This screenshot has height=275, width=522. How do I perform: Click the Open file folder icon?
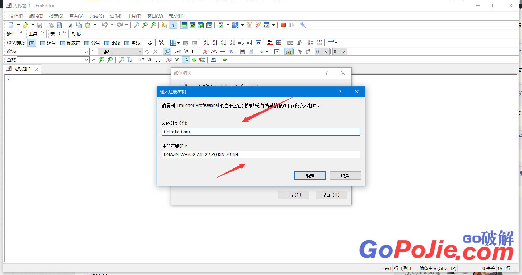(x=25, y=25)
